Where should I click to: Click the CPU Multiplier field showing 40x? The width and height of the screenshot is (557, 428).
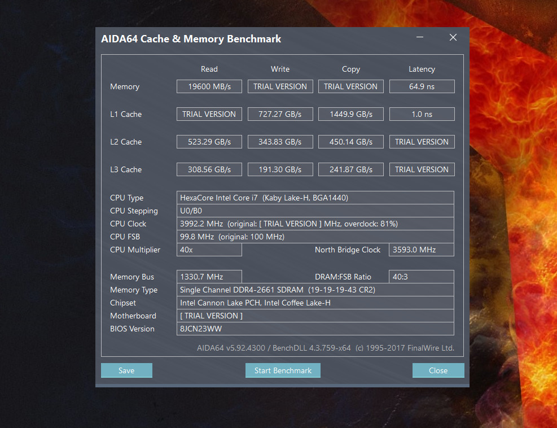(x=209, y=250)
